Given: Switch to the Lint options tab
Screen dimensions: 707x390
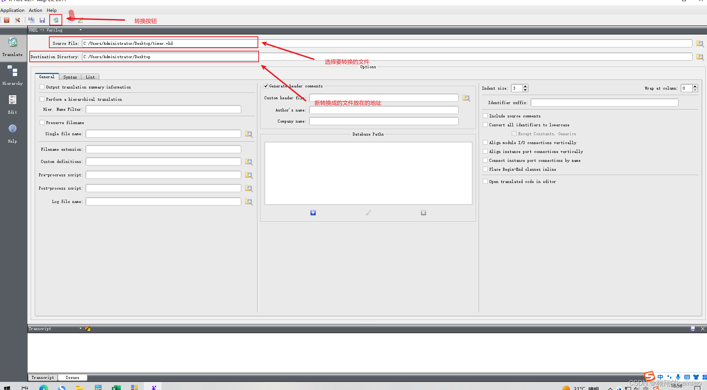Looking at the screenshot, I should pyautogui.click(x=90, y=77).
